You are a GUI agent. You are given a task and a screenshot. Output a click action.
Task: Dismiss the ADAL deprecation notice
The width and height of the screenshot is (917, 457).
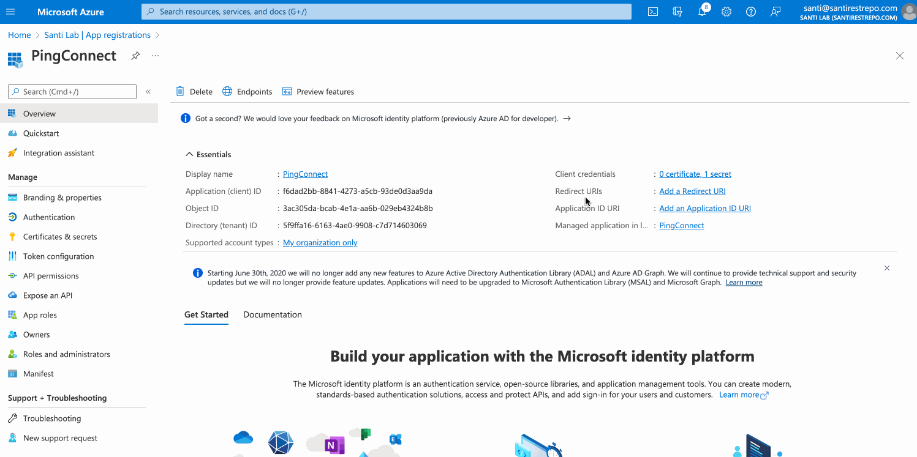(886, 268)
